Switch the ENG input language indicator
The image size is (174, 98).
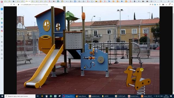click(161, 96)
